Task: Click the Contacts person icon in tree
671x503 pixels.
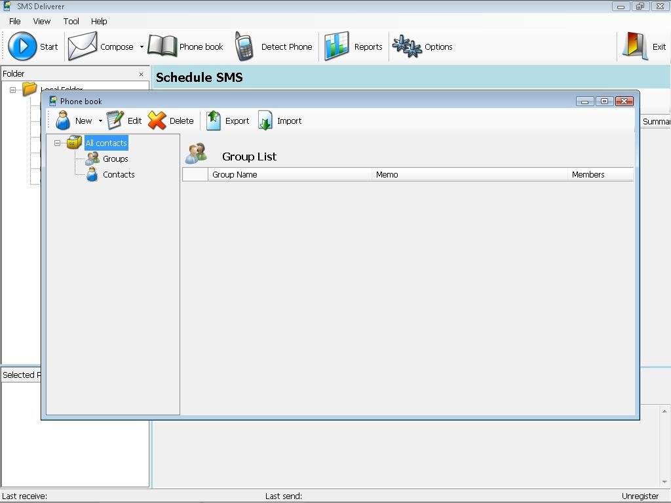Action: pyautogui.click(x=92, y=174)
